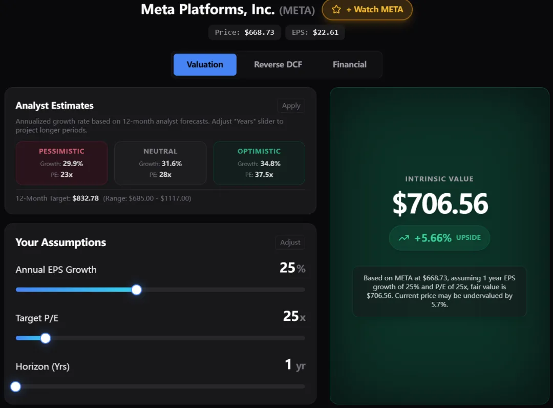Click the star icon beside Watch META
This screenshot has width=553, height=408.
click(336, 9)
